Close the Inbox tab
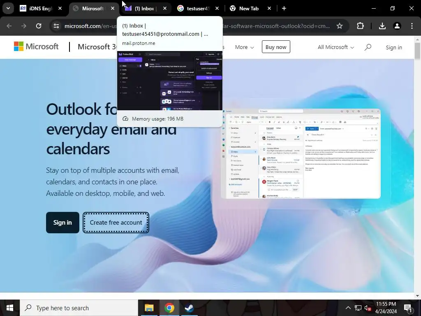 [165, 8]
